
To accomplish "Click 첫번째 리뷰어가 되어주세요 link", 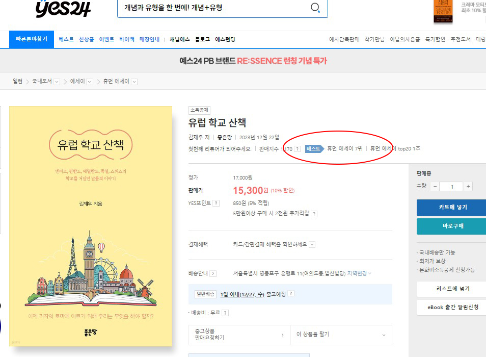I will coord(220,149).
